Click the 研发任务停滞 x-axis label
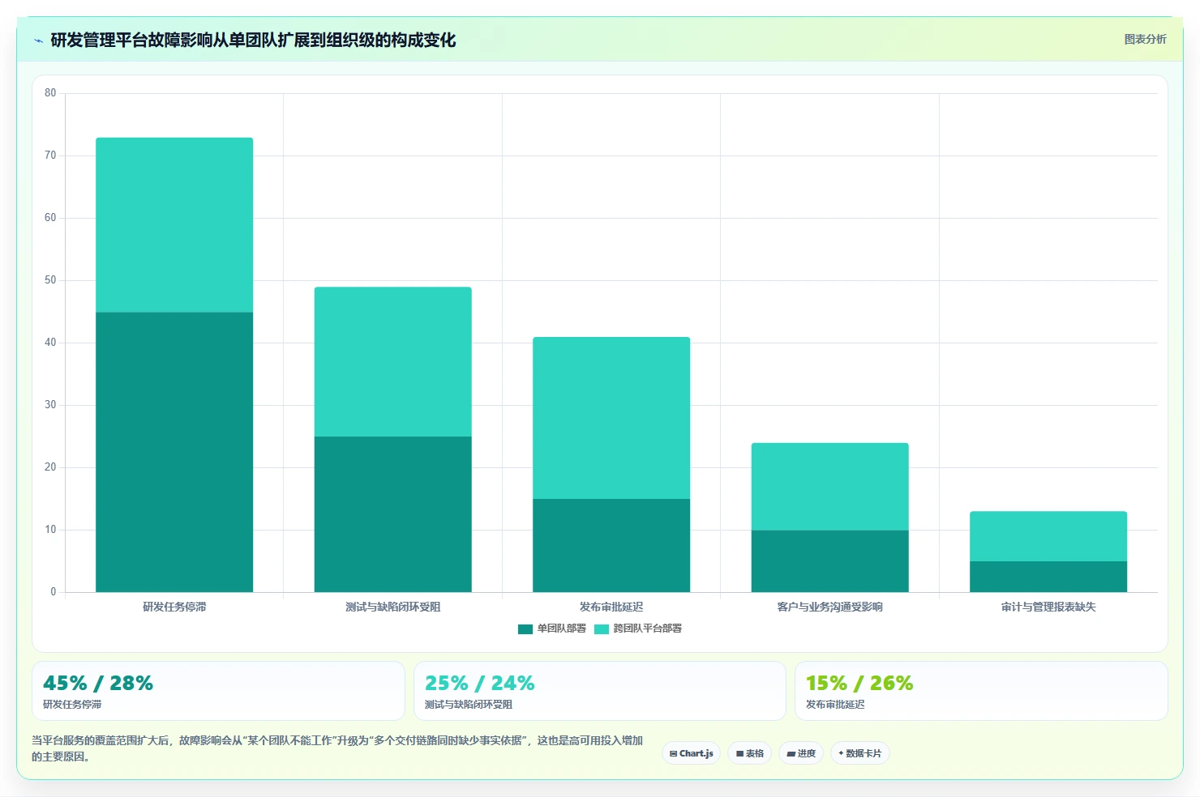This screenshot has height=797, width=1200. click(x=174, y=607)
